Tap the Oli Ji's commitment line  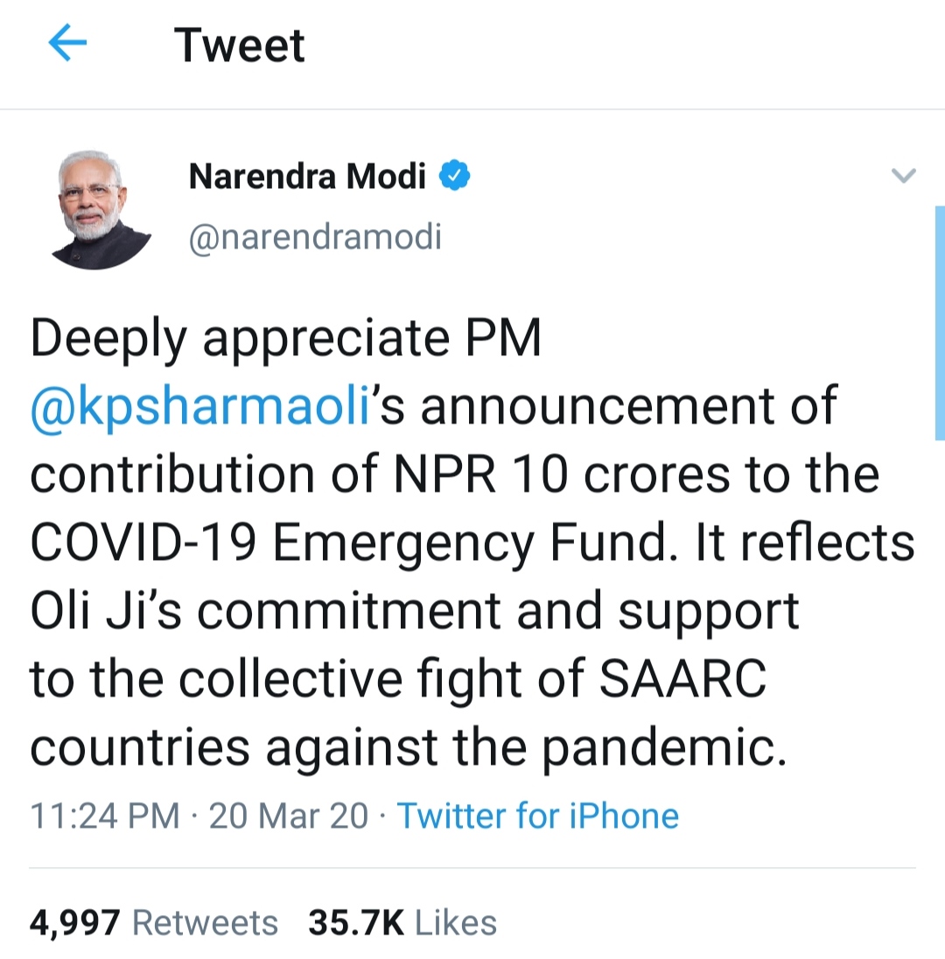(415, 610)
